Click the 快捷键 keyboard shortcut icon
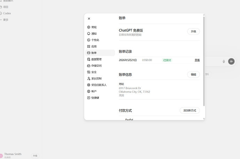 click(89, 98)
